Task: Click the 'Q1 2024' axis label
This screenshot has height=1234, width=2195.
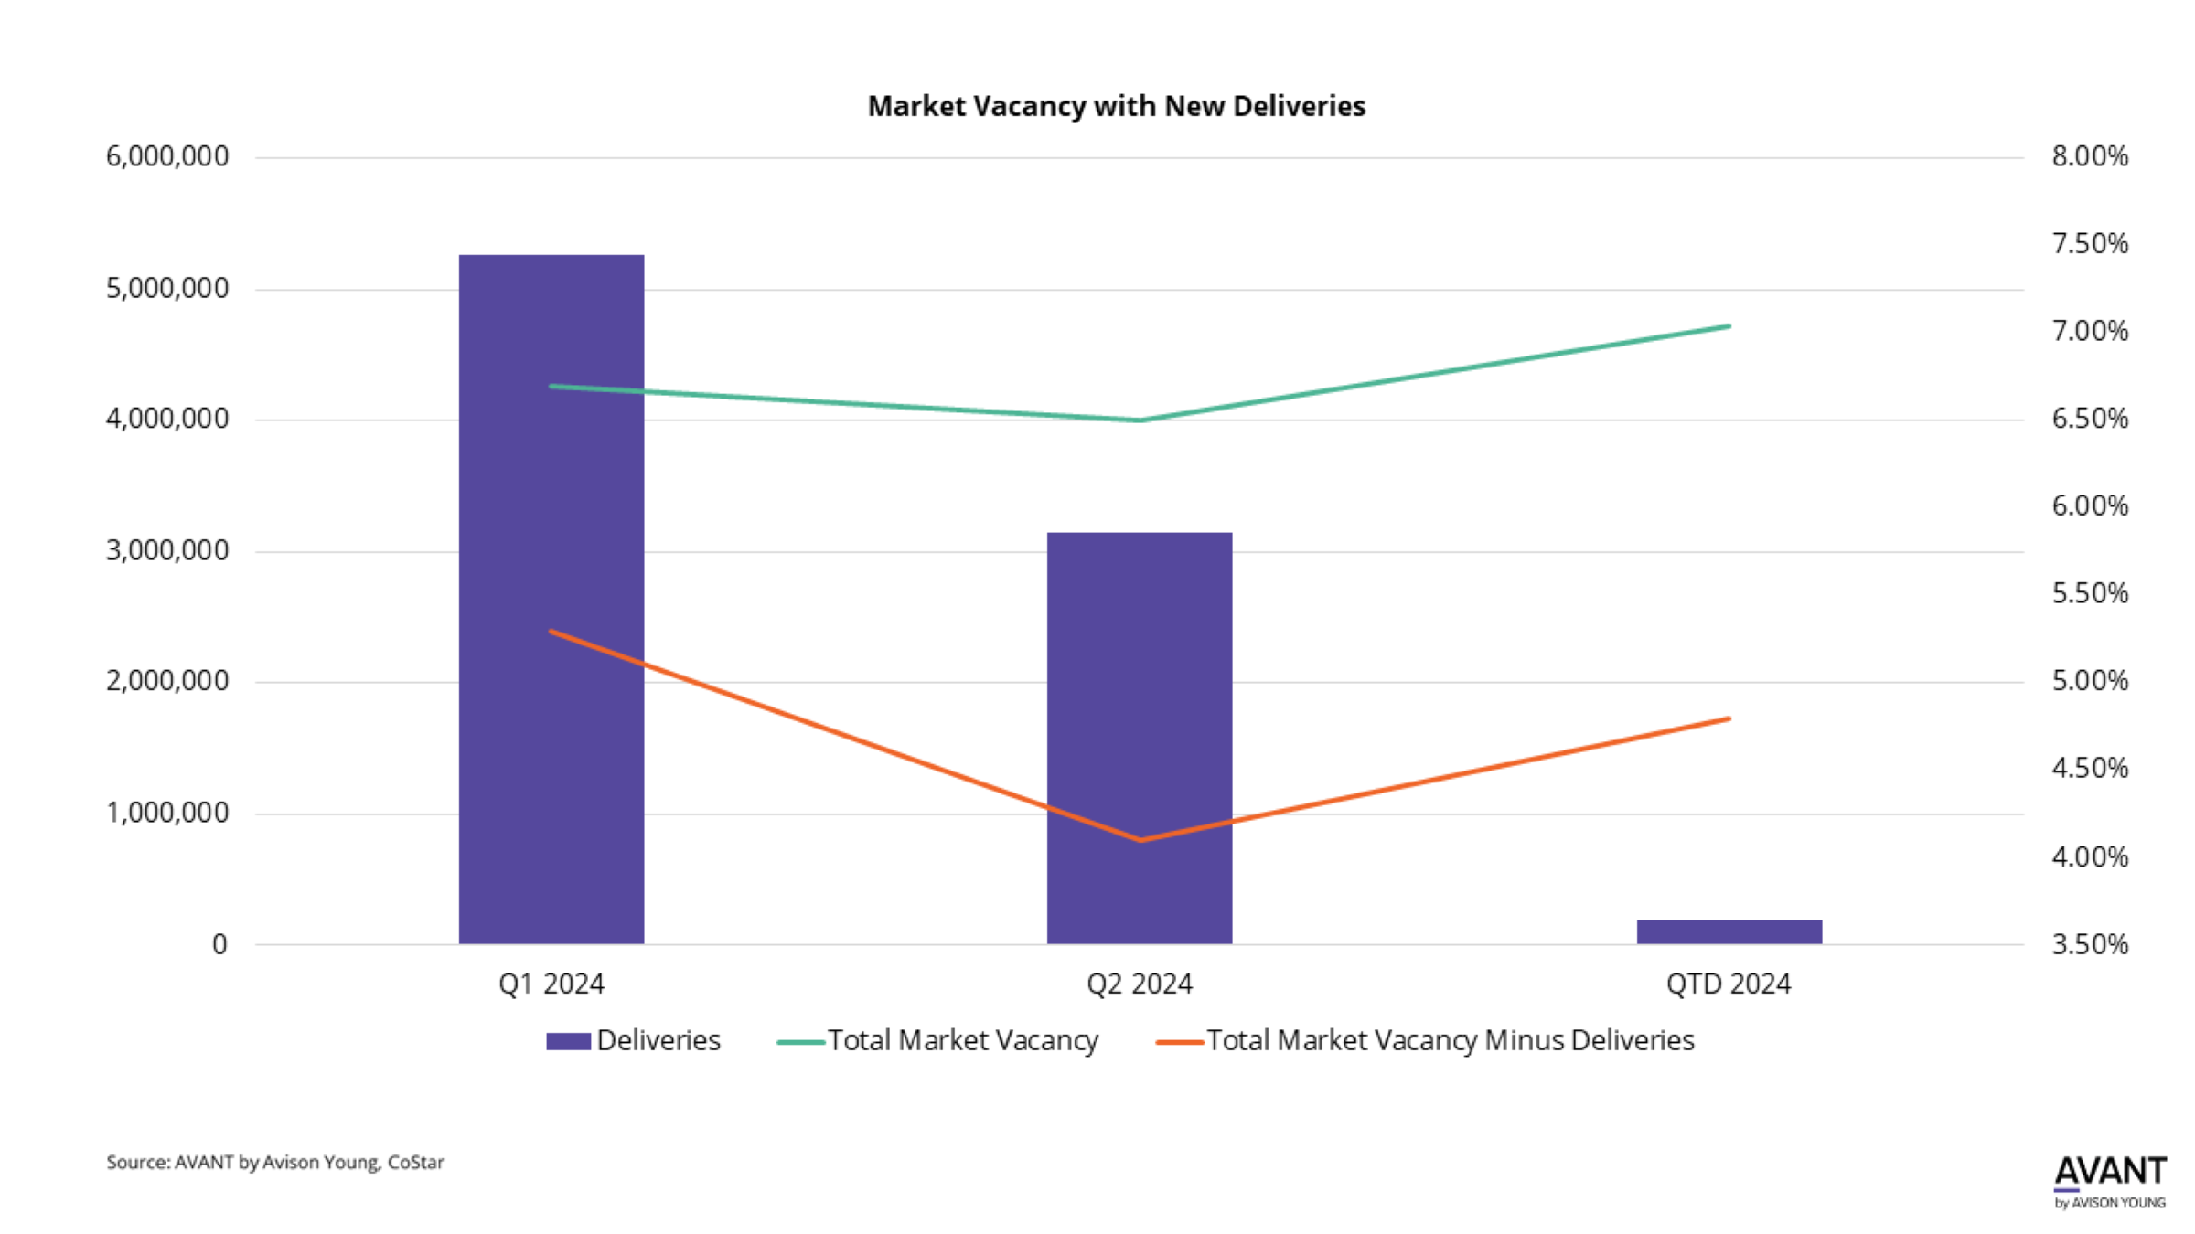Action: point(551,984)
